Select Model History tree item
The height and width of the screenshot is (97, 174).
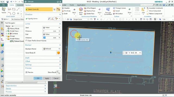[15, 39]
